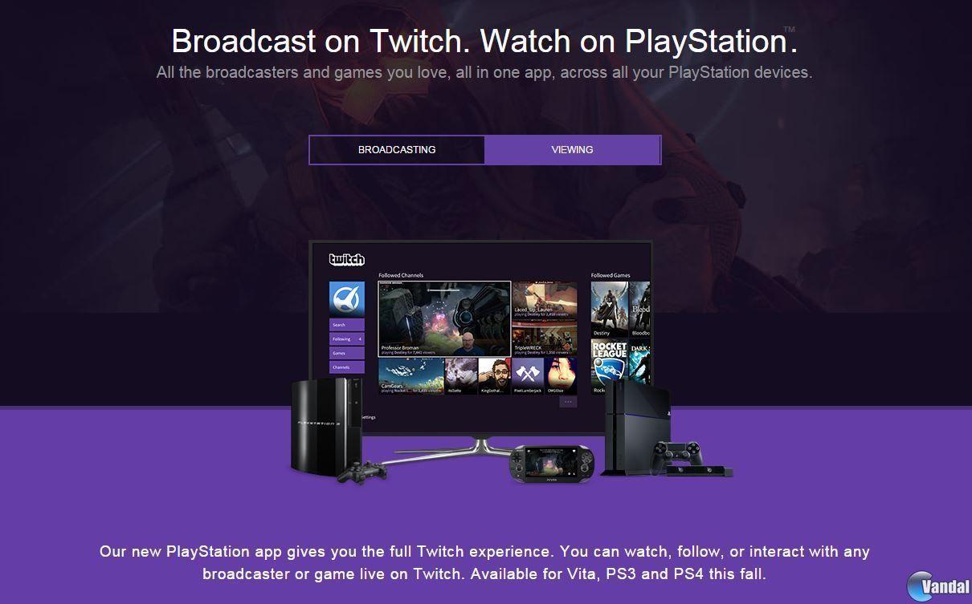Image resolution: width=972 pixels, height=604 pixels.
Task: Click the Vandal watermark logo
Action: (x=937, y=586)
